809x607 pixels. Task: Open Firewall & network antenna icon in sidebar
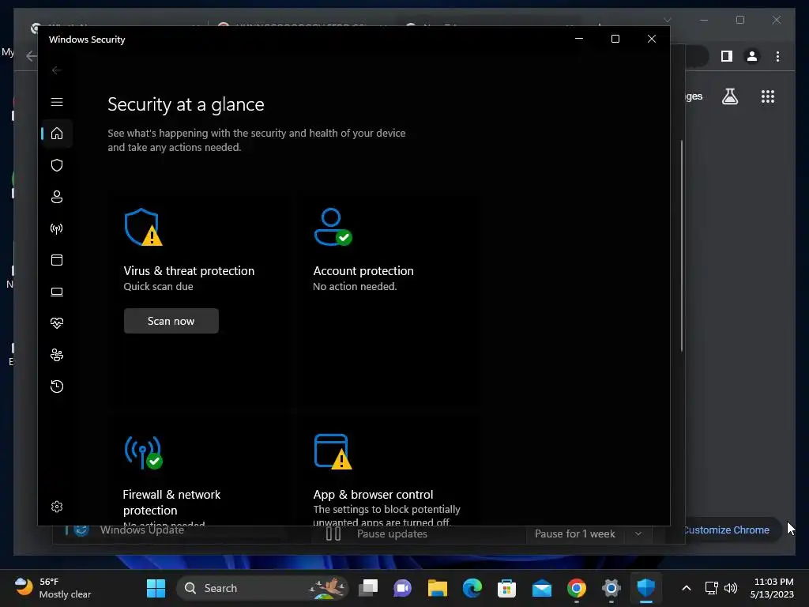57,228
